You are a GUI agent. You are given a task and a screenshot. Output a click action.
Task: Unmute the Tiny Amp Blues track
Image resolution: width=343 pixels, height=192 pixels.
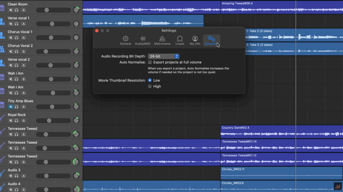click(x=11, y=107)
